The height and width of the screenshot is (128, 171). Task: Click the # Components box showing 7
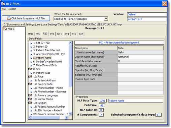tap(101, 115)
